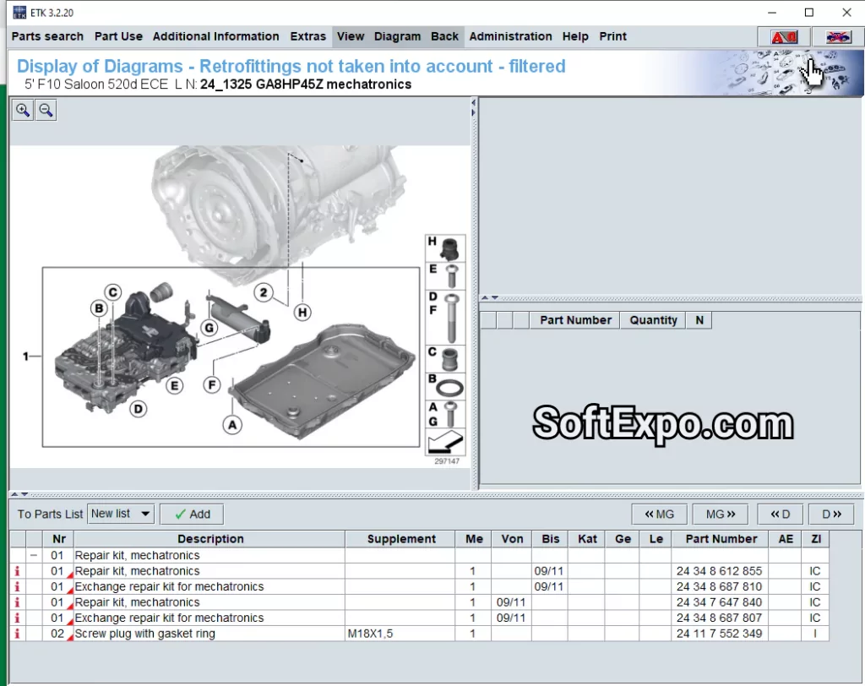Zoom in on the mechatronics diagram
Screen dimensions: 865x686
23,111
